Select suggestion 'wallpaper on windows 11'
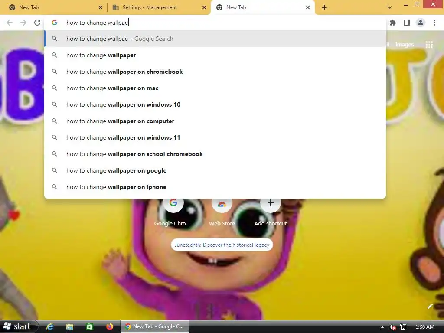 pos(215,137)
